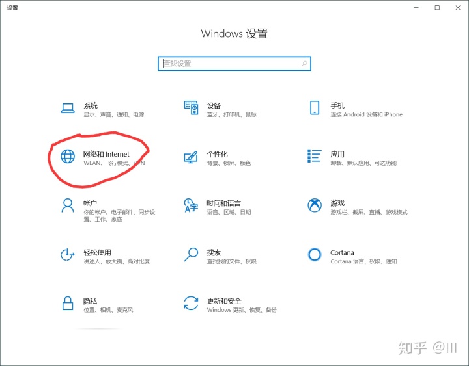Image resolution: width=469 pixels, height=366 pixels.
Task: Click description Windows 更新、恢复、备份
Action: tap(242, 310)
